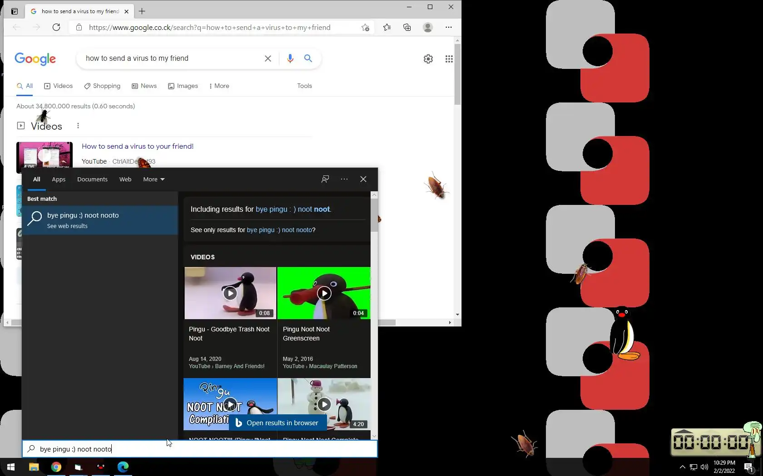The width and height of the screenshot is (763, 476).
Task: Open Google search Tools options
Action: [x=304, y=86]
